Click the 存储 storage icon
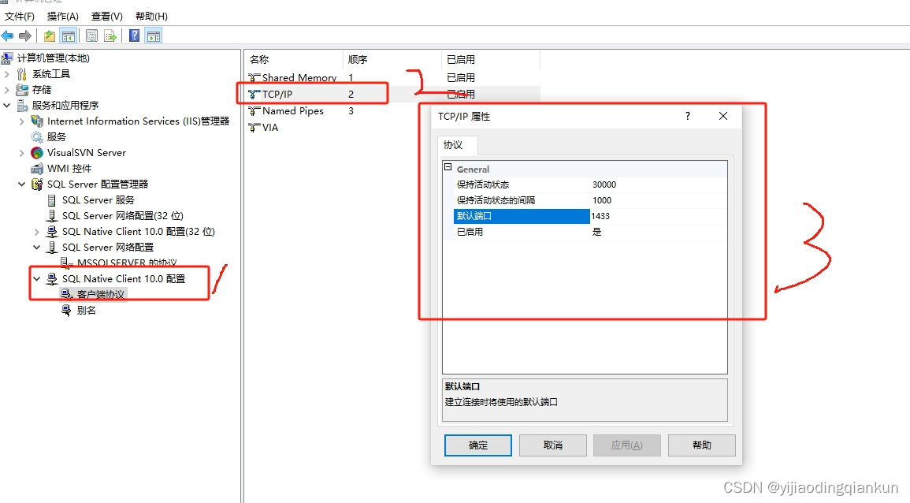Viewport: 910px width, 503px height. pyautogui.click(x=22, y=89)
